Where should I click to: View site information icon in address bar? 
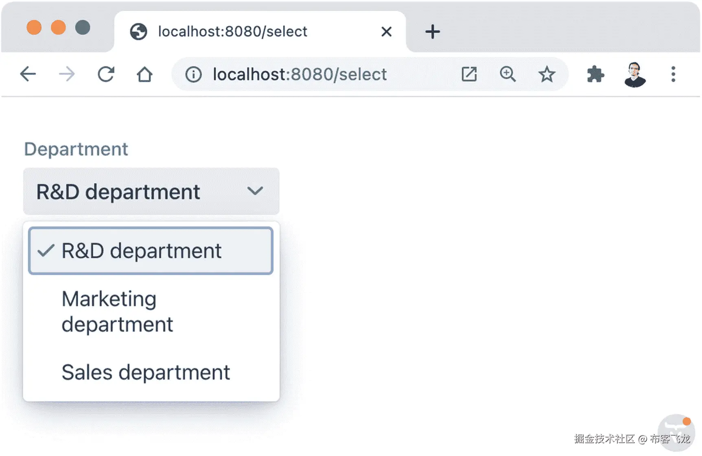click(x=193, y=74)
